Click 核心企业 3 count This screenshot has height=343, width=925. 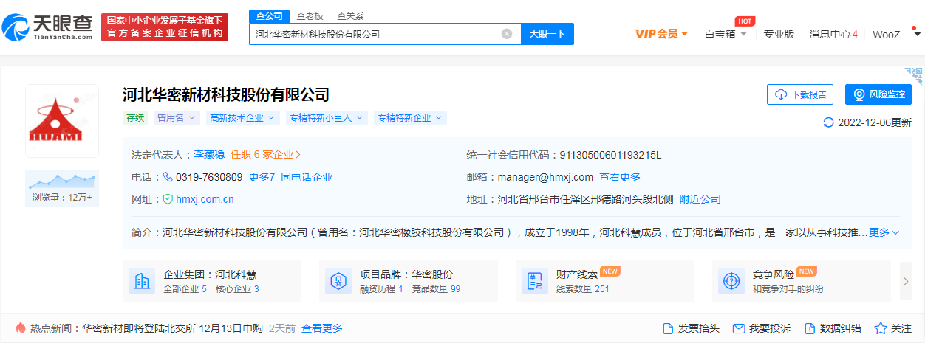tap(237, 289)
